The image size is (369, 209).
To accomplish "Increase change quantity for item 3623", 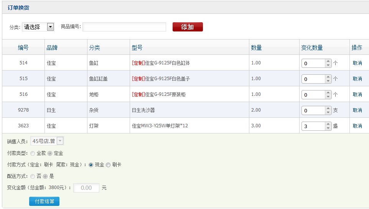I will [328, 124].
